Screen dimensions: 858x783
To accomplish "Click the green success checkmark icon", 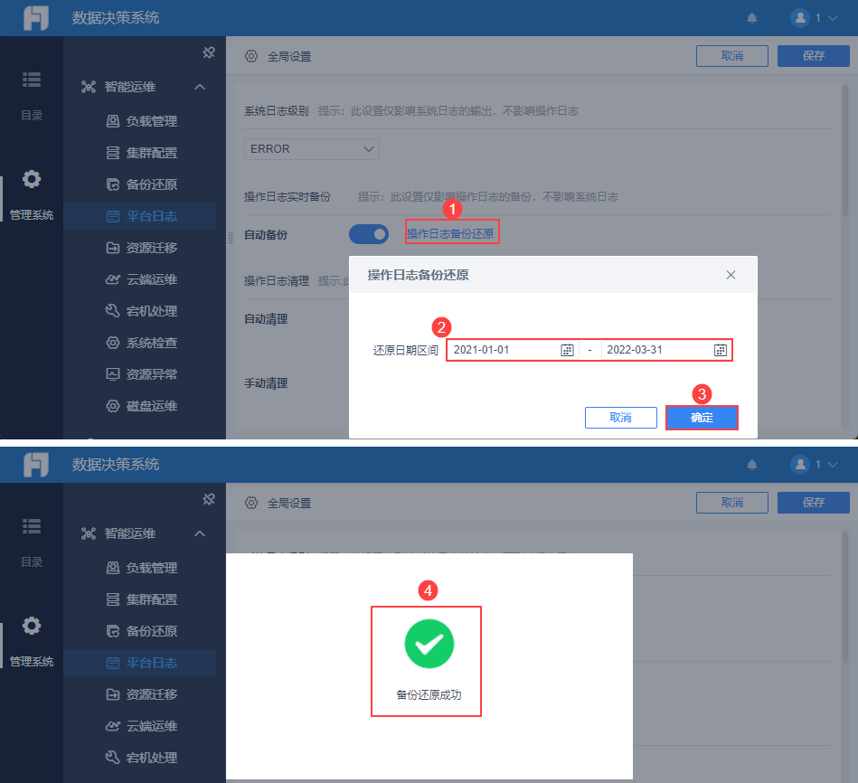I will 429,644.
